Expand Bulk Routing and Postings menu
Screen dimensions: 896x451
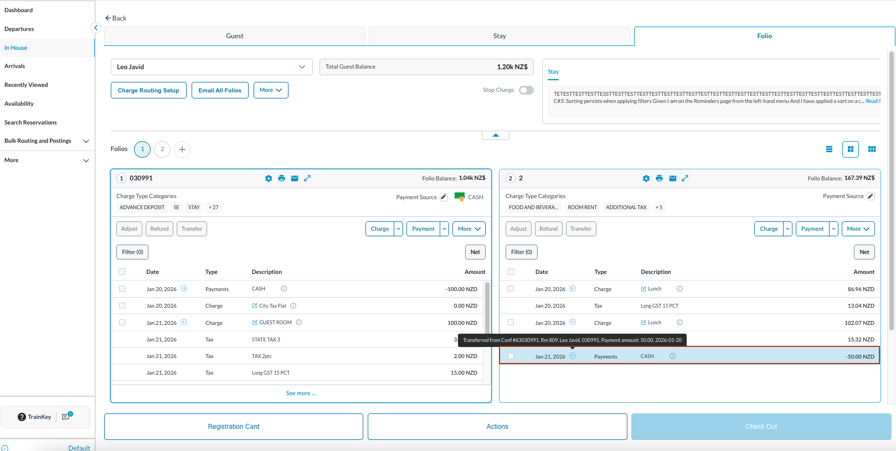(x=86, y=141)
